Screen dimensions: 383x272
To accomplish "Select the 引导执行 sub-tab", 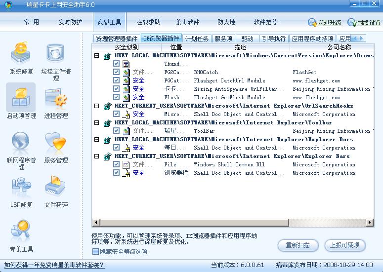I will [274, 39].
